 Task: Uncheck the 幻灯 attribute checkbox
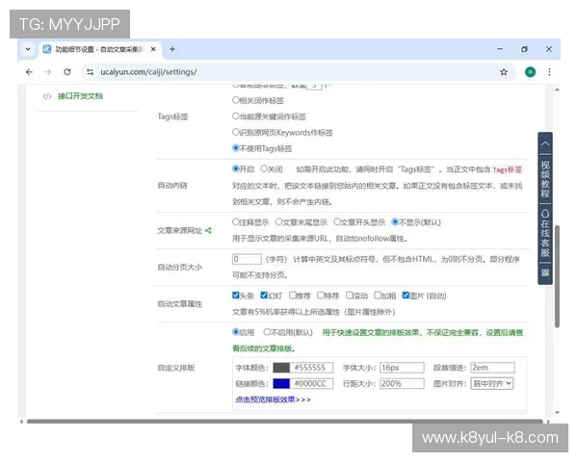264,295
